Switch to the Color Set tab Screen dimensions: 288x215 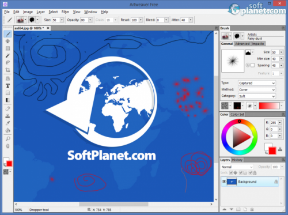(237, 114)
